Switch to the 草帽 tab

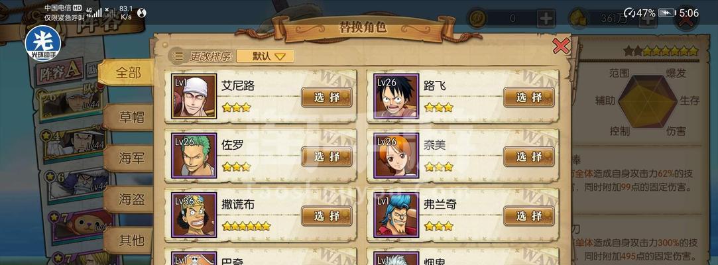pos(130,116)
